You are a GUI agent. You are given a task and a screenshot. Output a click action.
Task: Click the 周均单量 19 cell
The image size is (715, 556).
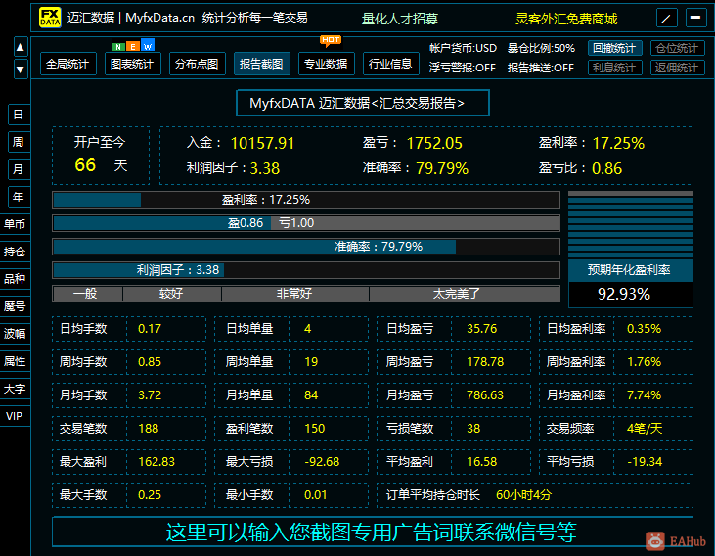(291, 362)
